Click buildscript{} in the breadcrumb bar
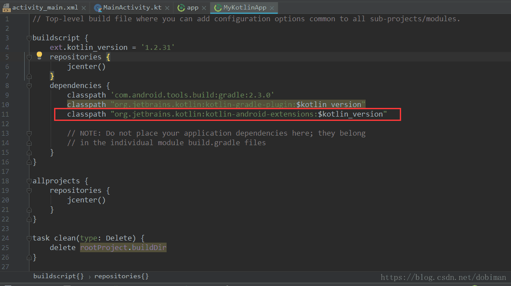Viewport: 511px width, 286px height. tap(58, 276)
